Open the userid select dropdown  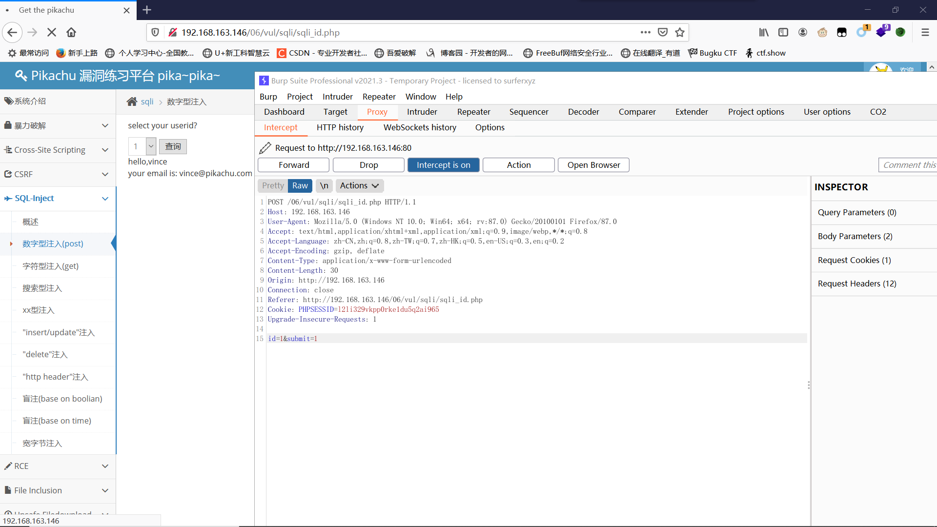142,146
